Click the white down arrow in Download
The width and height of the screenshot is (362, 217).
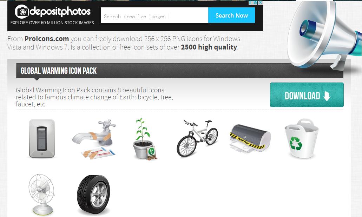click(x=327, y=96)
